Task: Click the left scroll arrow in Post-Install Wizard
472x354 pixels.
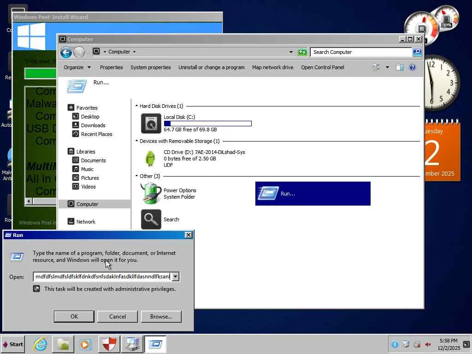Action: tap(29, 201)
